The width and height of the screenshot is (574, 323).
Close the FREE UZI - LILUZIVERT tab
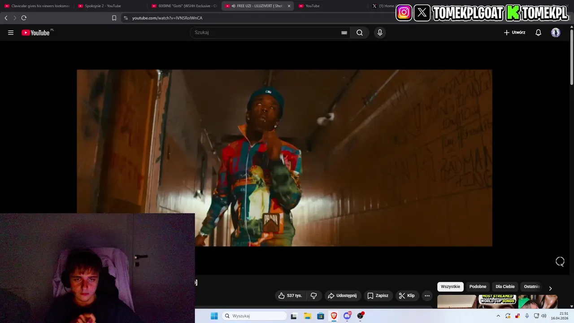coord(289,6)
